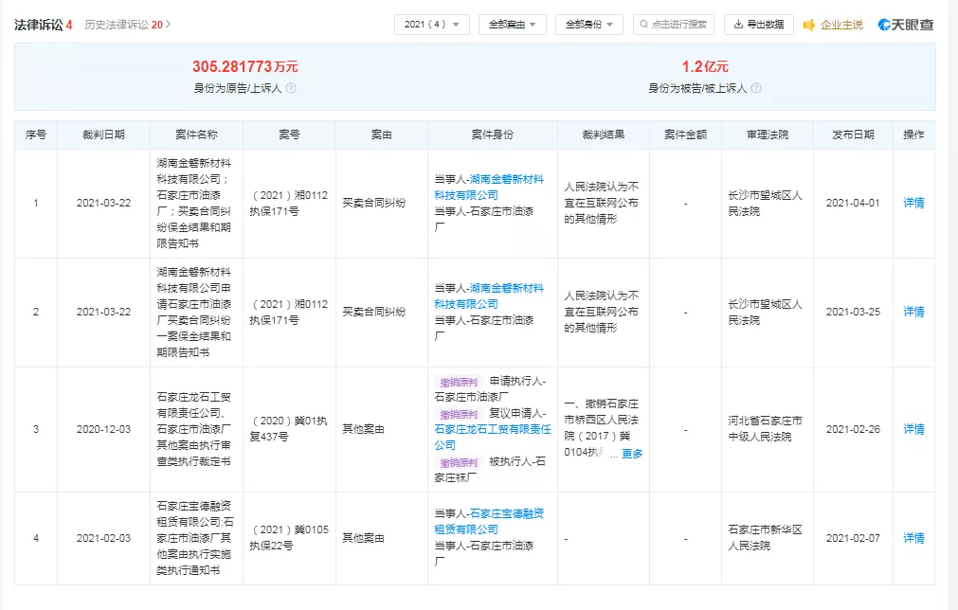Open 详情 for case row 1
The width and height of the screenshot is (958, 610).
pyautogui.click(x=913, y=203)
